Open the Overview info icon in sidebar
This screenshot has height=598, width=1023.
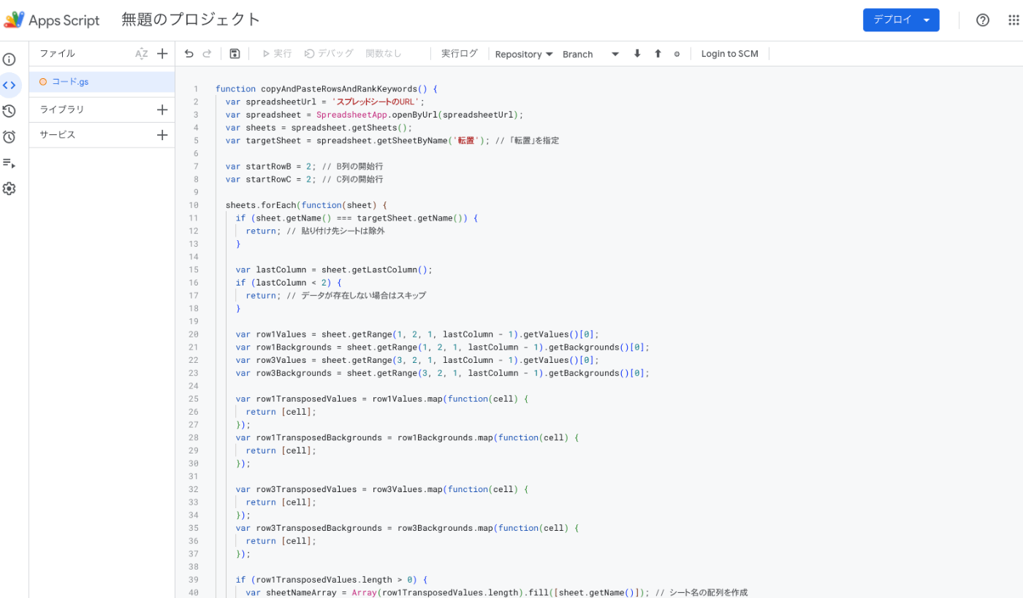[x=9, y=59]
